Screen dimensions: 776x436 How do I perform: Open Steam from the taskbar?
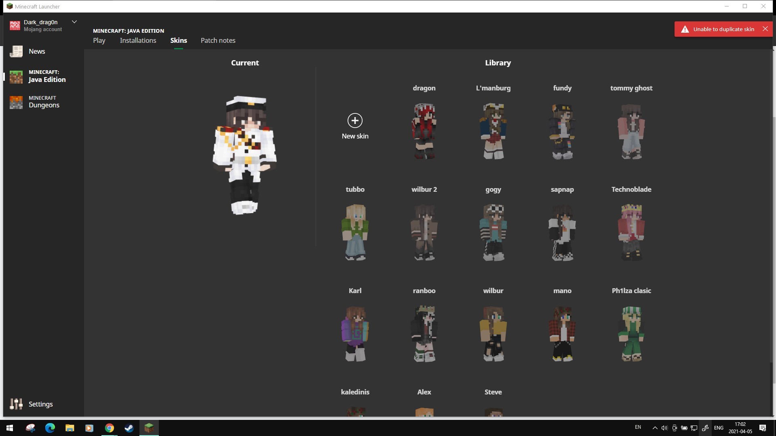tap(129, 428)
